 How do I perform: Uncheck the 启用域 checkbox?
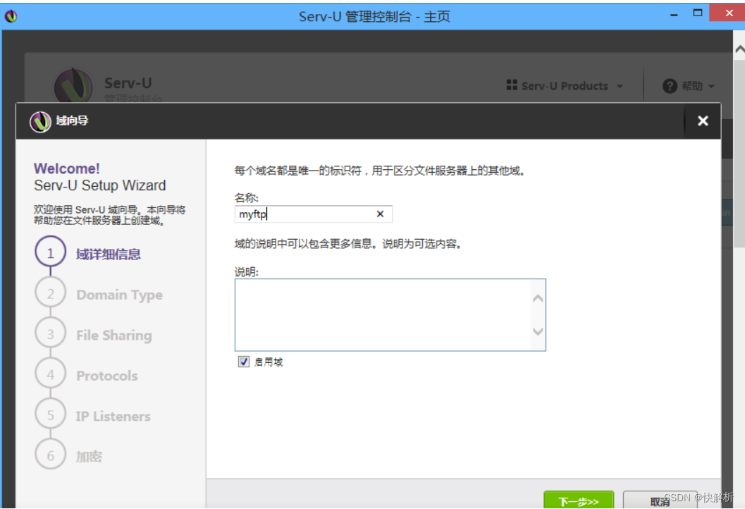point(243,361)
